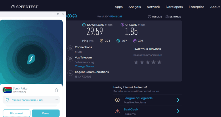221x117 pixels.
Task: Open the Results page
Action: [155, 17]
